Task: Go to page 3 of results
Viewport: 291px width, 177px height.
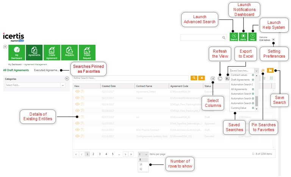Action: (100, 154)
